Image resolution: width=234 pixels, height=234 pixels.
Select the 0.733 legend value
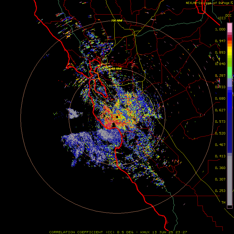(220, 87)
